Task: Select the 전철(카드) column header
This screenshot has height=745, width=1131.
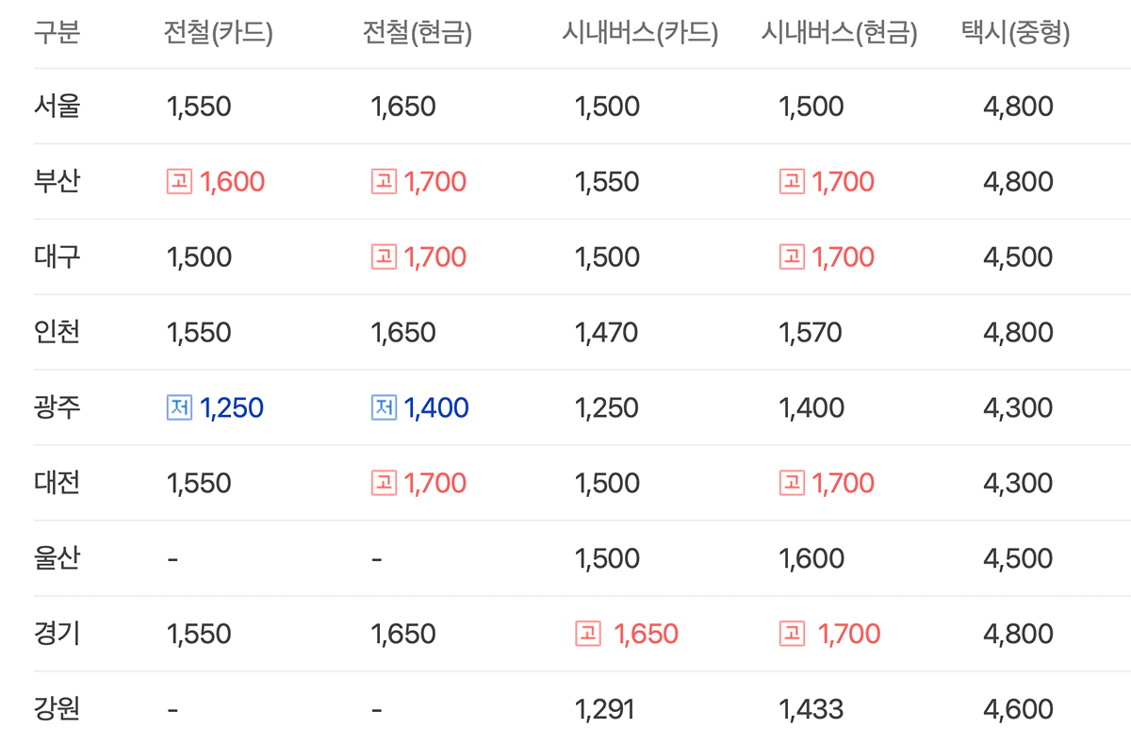Action: click(x=219, y=34)
